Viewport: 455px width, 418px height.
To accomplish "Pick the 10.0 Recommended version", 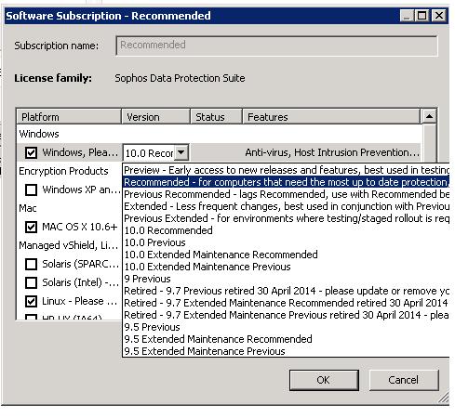I will [287, 230].
